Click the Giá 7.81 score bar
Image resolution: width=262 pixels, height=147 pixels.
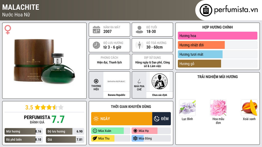pyautogui.click(x=65, y=140)
